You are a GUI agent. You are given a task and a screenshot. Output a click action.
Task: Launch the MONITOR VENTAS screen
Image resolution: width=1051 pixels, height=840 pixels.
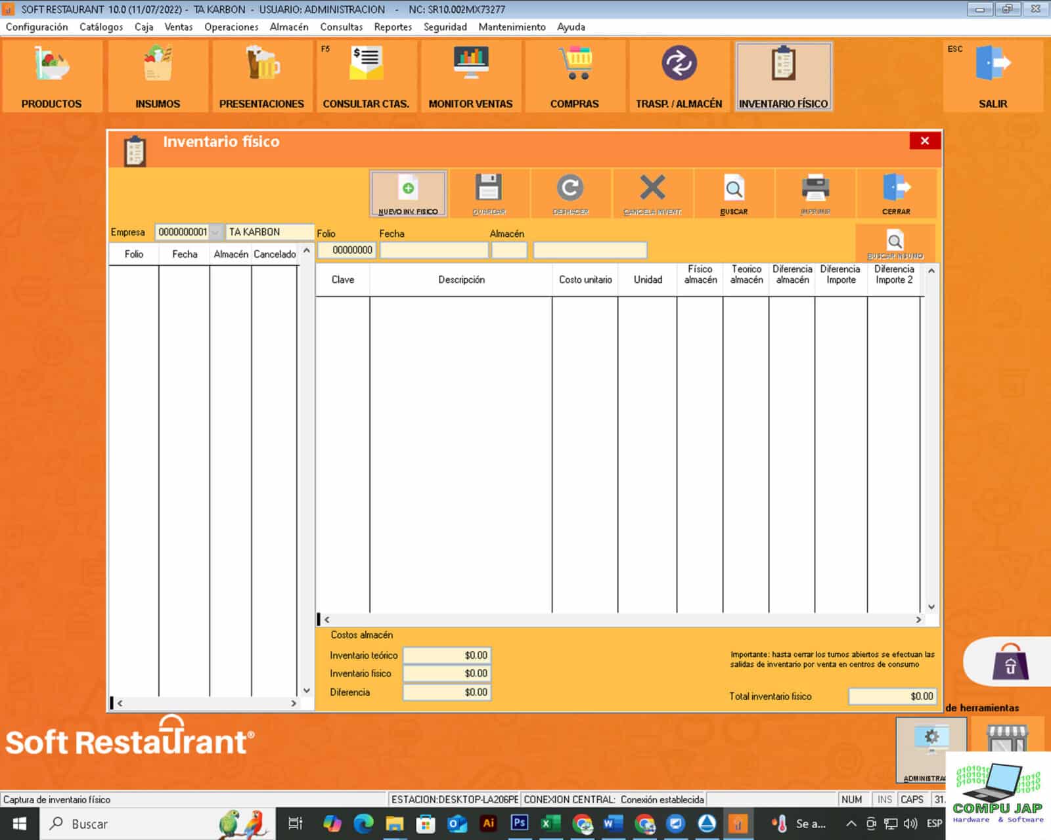point(470,76)
